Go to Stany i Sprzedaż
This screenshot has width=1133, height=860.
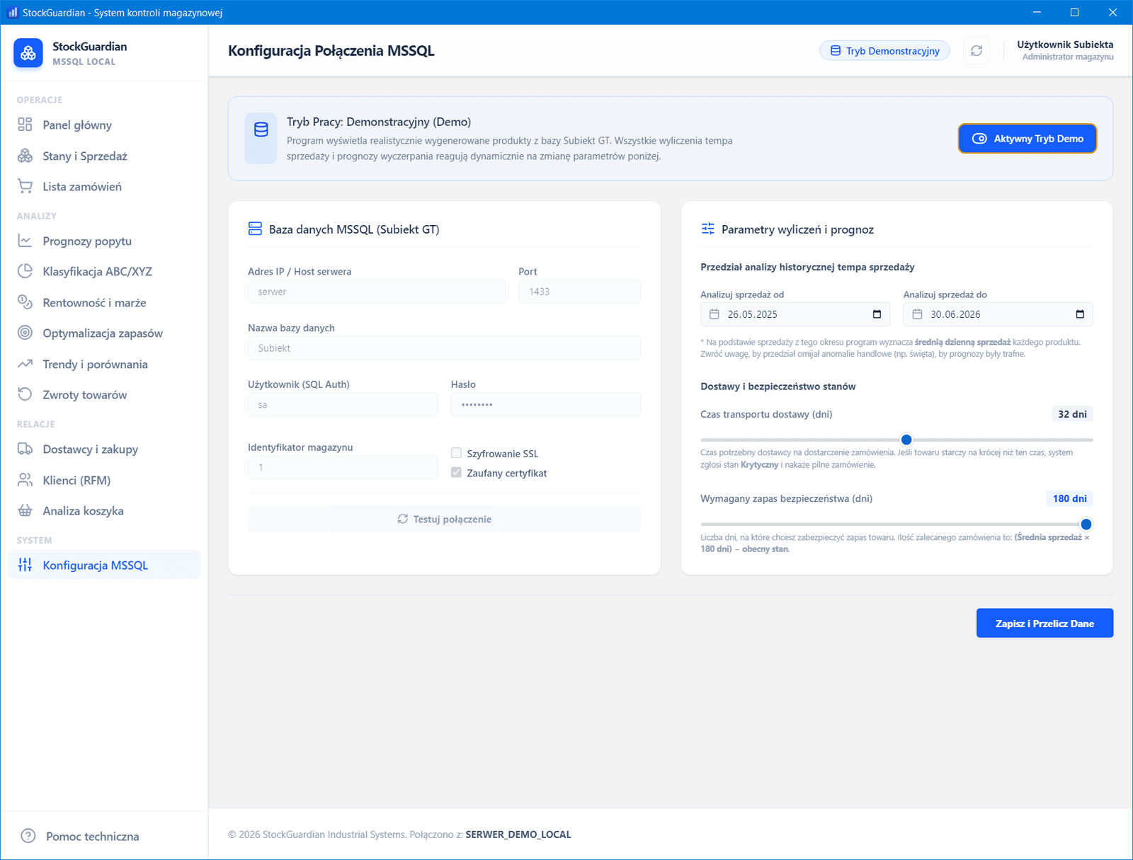tap(104, 156)
